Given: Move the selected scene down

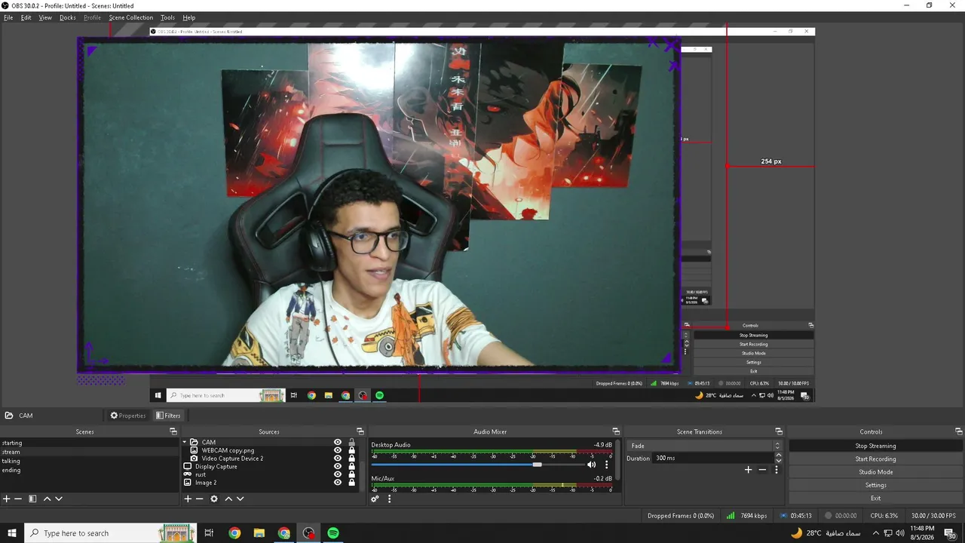Looking at the screenshot, I should click(59, 499).
